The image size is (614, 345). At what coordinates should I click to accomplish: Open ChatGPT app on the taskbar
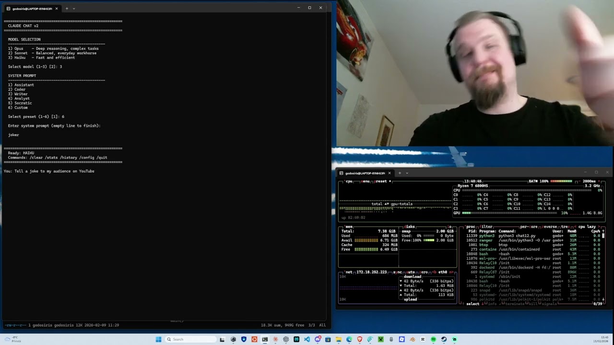pyautogui.click(x=286, y=339)
